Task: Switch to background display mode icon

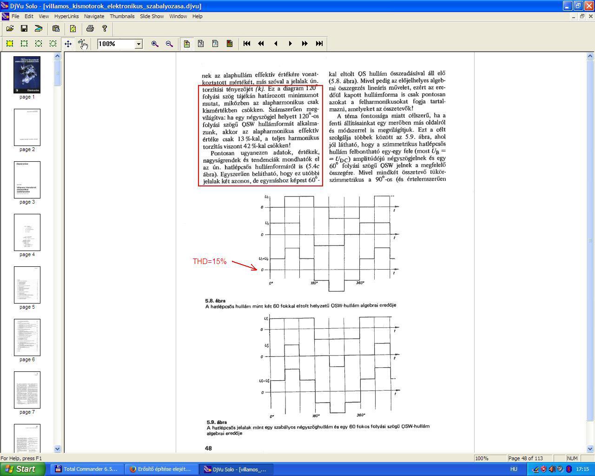Action: [230, 44]
